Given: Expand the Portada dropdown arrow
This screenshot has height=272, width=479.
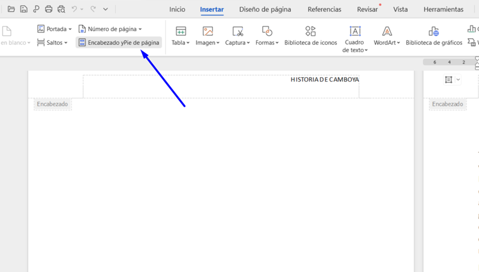Looking at the screenshot, I should pyautogui.click(x=70, y=29).
